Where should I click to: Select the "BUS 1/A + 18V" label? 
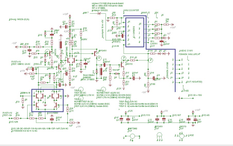(195, 95)
